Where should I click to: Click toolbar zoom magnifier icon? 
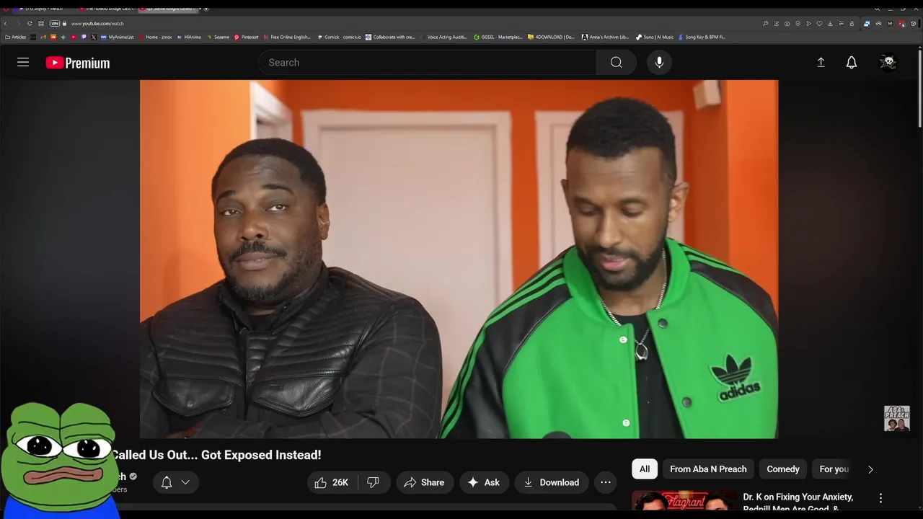pyautogui.click(x=766, y=24)
